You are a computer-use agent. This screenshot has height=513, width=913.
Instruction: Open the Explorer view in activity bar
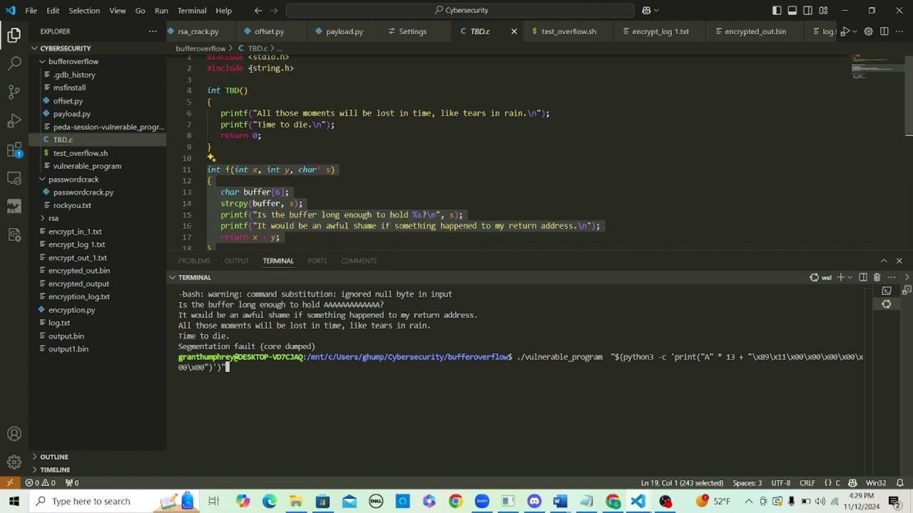[x=14, y=35]
